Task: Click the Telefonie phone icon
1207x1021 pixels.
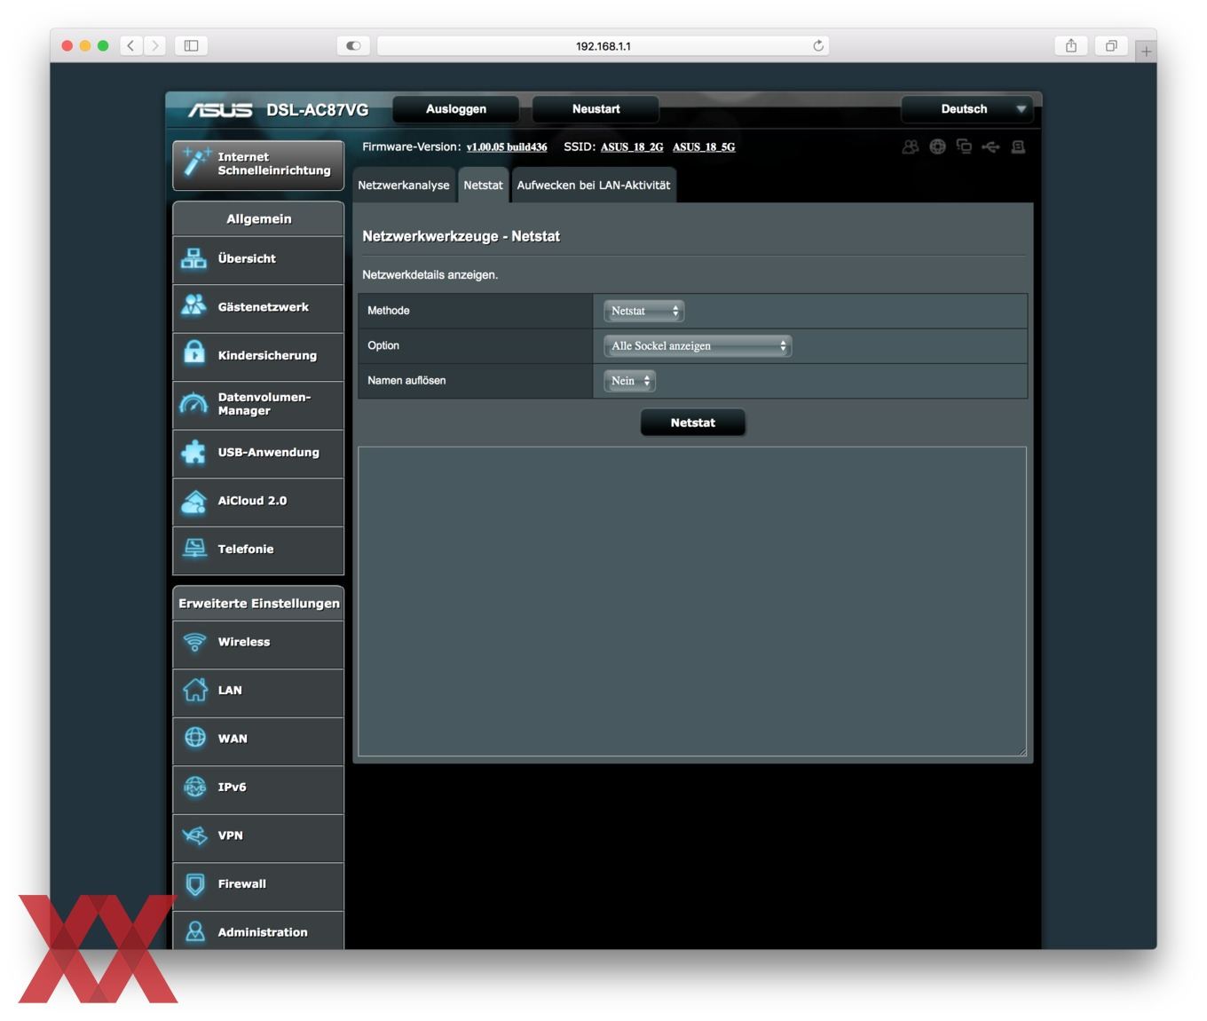Action: click(193, 549)
